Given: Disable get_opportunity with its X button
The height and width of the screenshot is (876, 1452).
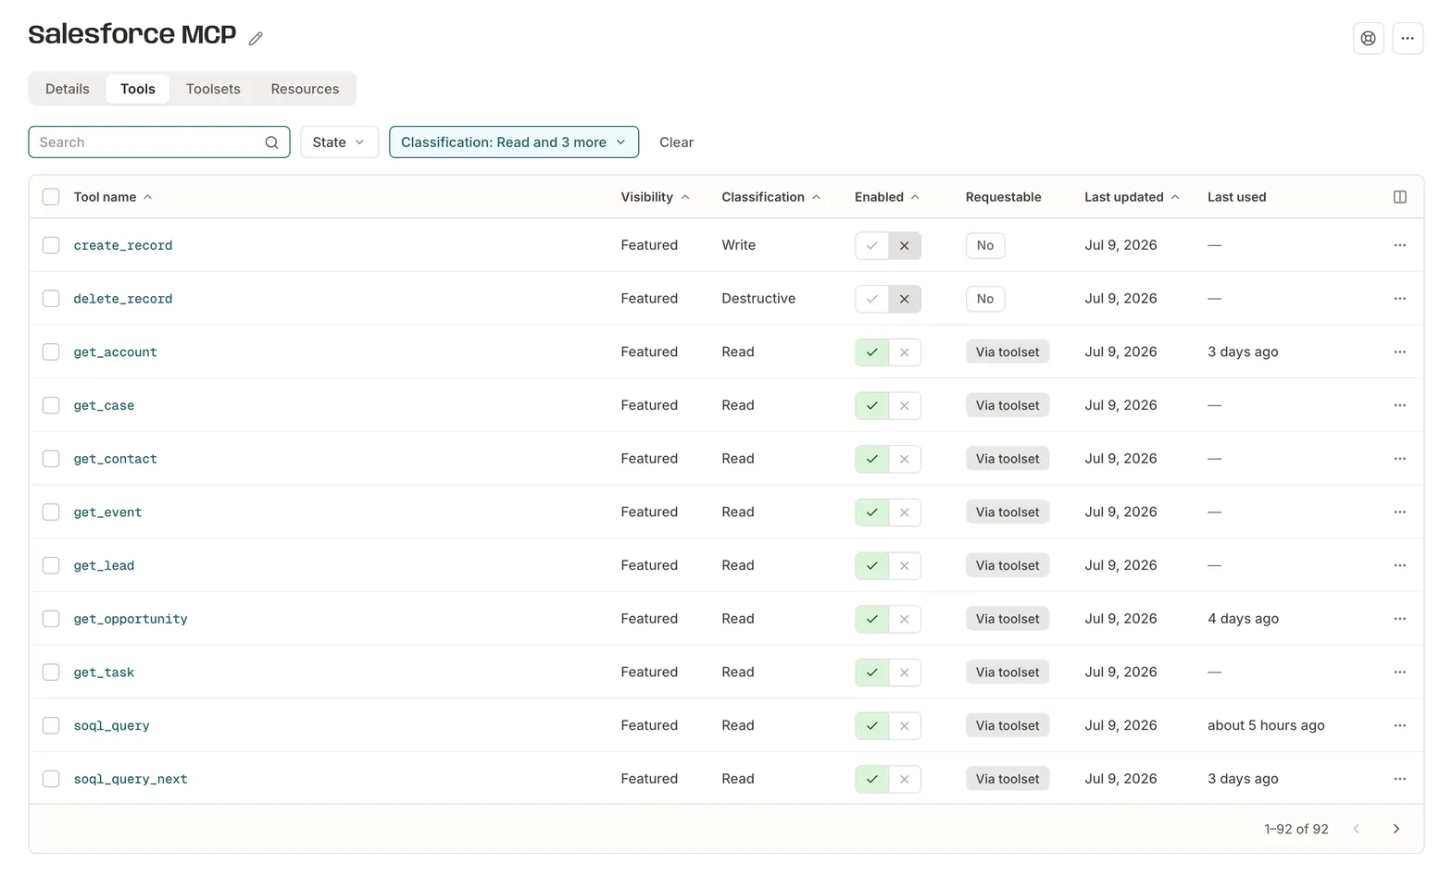Looking at the screenshot, I should point(905,619).
